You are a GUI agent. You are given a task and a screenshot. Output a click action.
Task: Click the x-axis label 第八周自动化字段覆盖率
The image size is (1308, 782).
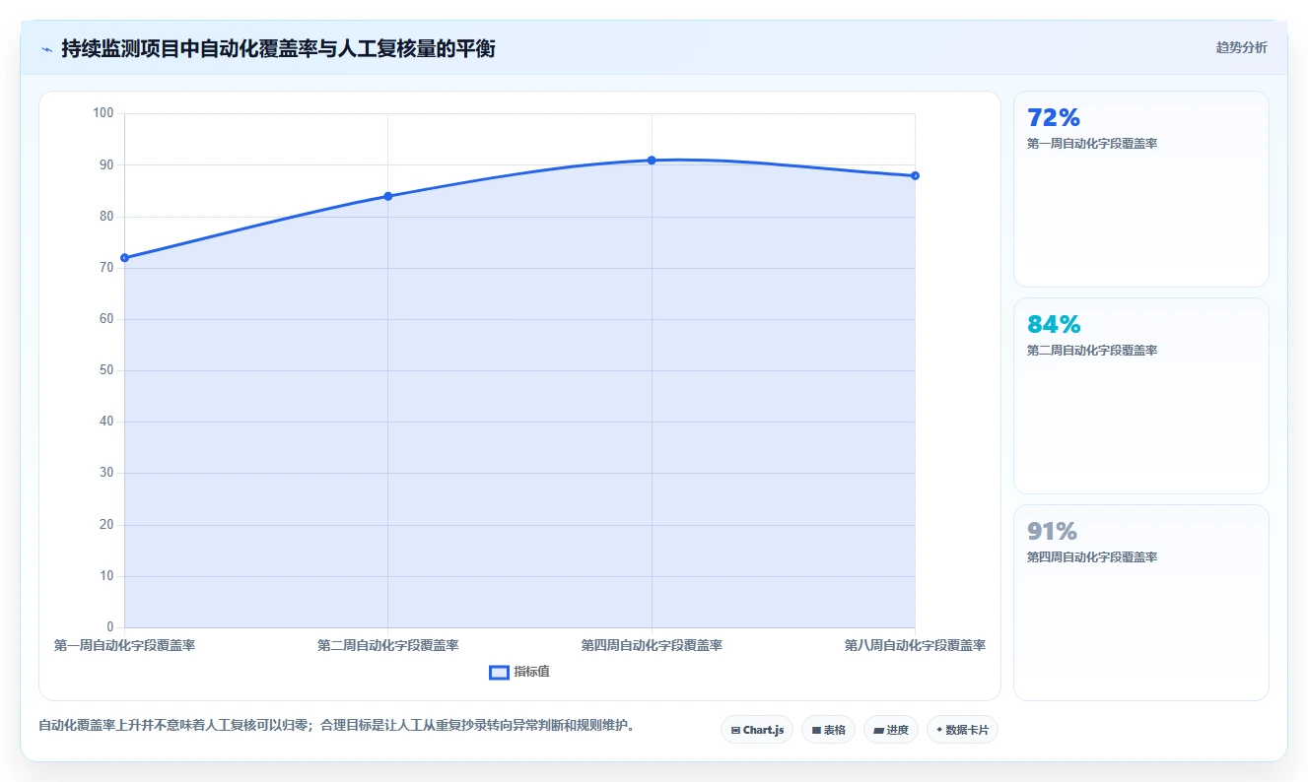tap(915, 646)
